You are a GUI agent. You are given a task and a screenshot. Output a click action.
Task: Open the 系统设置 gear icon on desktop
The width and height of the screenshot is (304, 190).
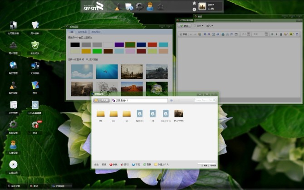point(13,125)
